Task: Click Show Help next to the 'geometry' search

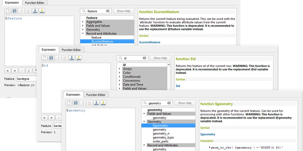Action: point(185,103)
